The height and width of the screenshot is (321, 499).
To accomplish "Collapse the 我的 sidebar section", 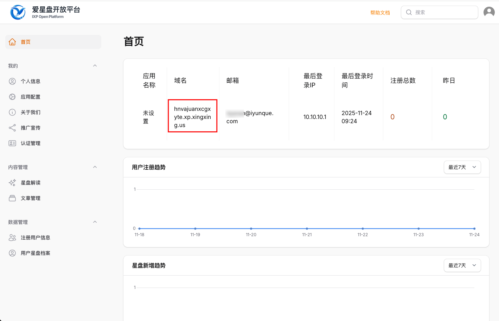I will (95, 65).
